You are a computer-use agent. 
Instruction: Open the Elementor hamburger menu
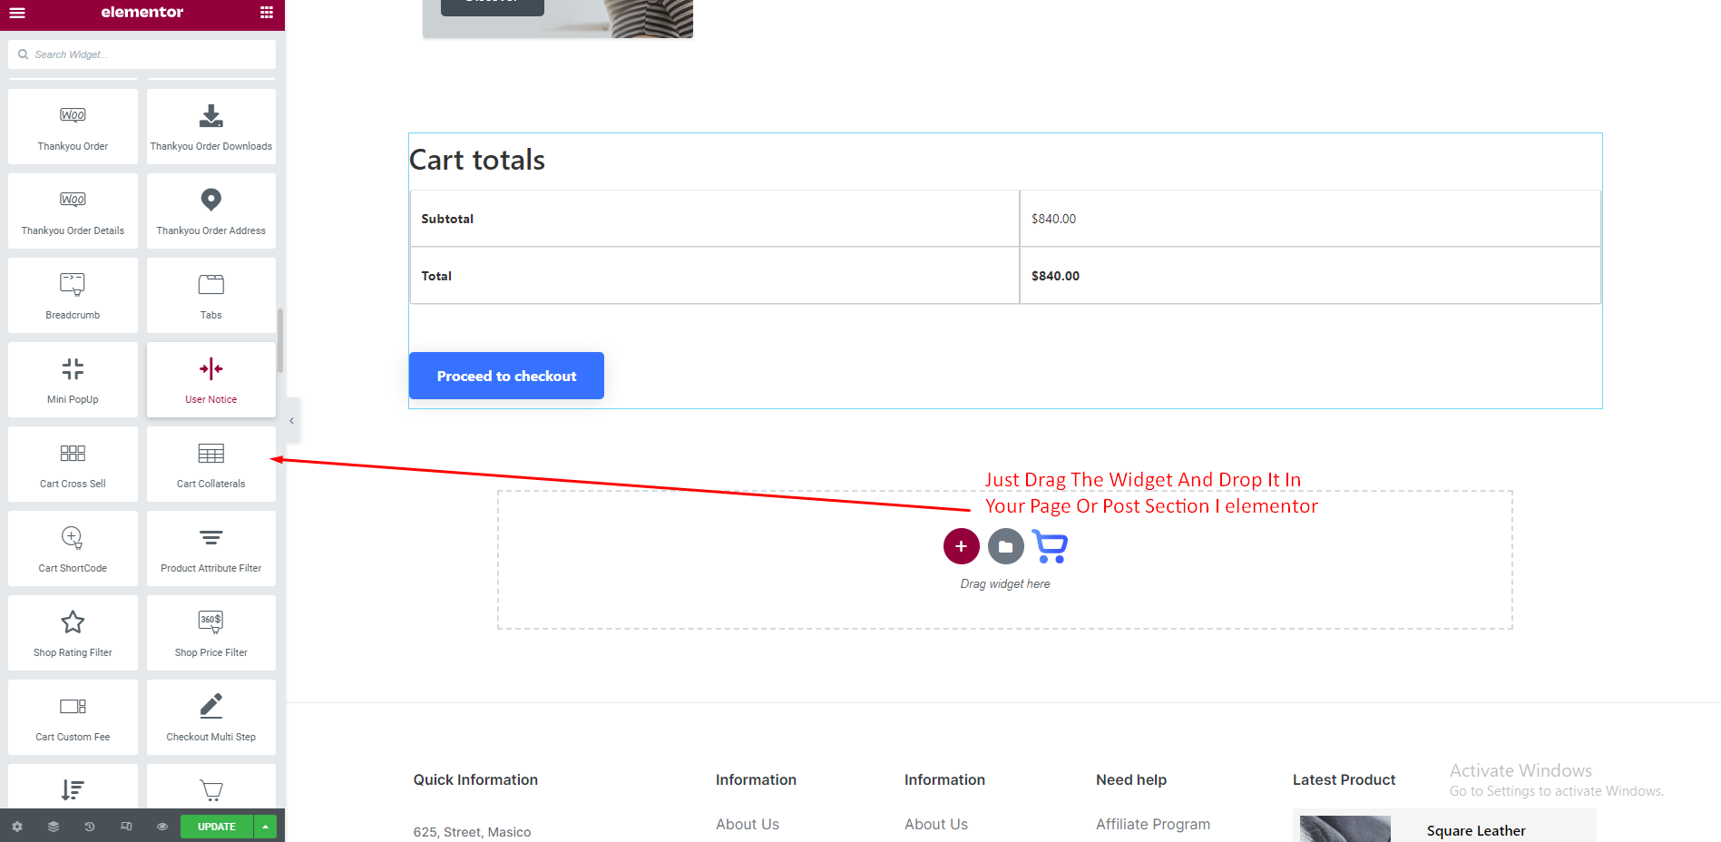coord(17,13)
